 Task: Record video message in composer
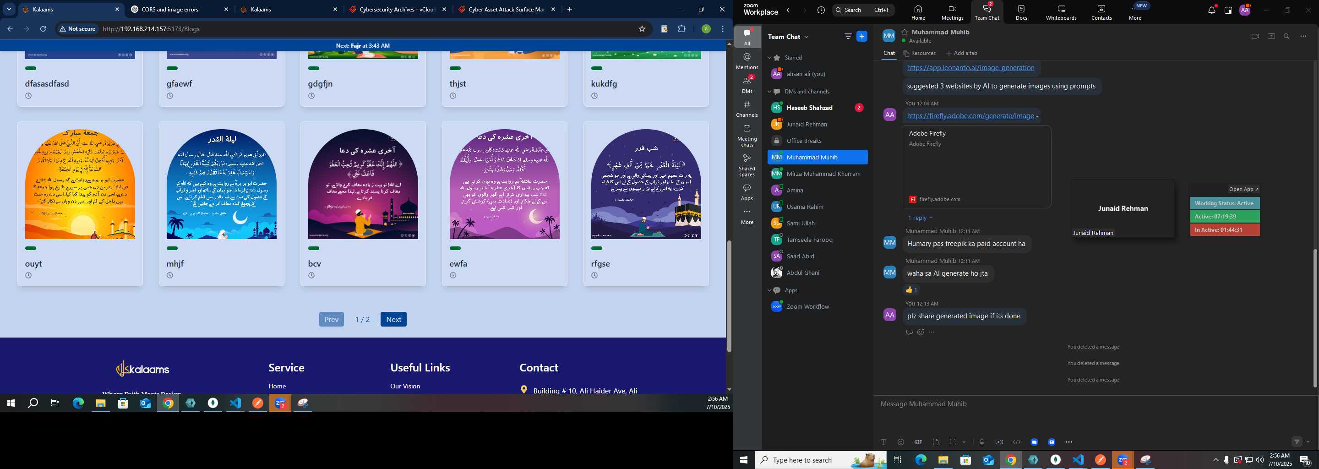[999, 442]
